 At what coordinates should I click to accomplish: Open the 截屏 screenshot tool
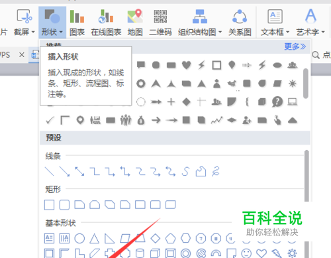coord(24,22)
